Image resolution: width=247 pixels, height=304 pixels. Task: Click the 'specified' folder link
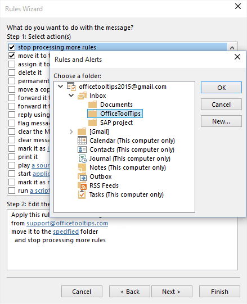[66, 232]
